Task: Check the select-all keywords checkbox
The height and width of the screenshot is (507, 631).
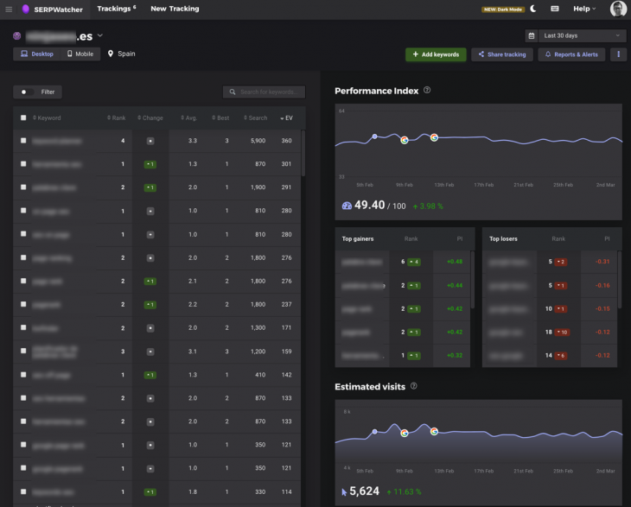Action: tap(23, 117)
